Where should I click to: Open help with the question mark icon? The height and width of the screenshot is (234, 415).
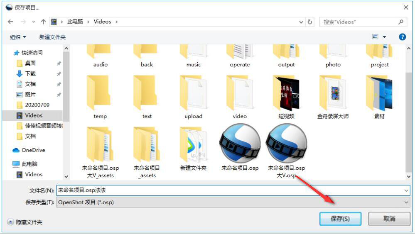402,37
